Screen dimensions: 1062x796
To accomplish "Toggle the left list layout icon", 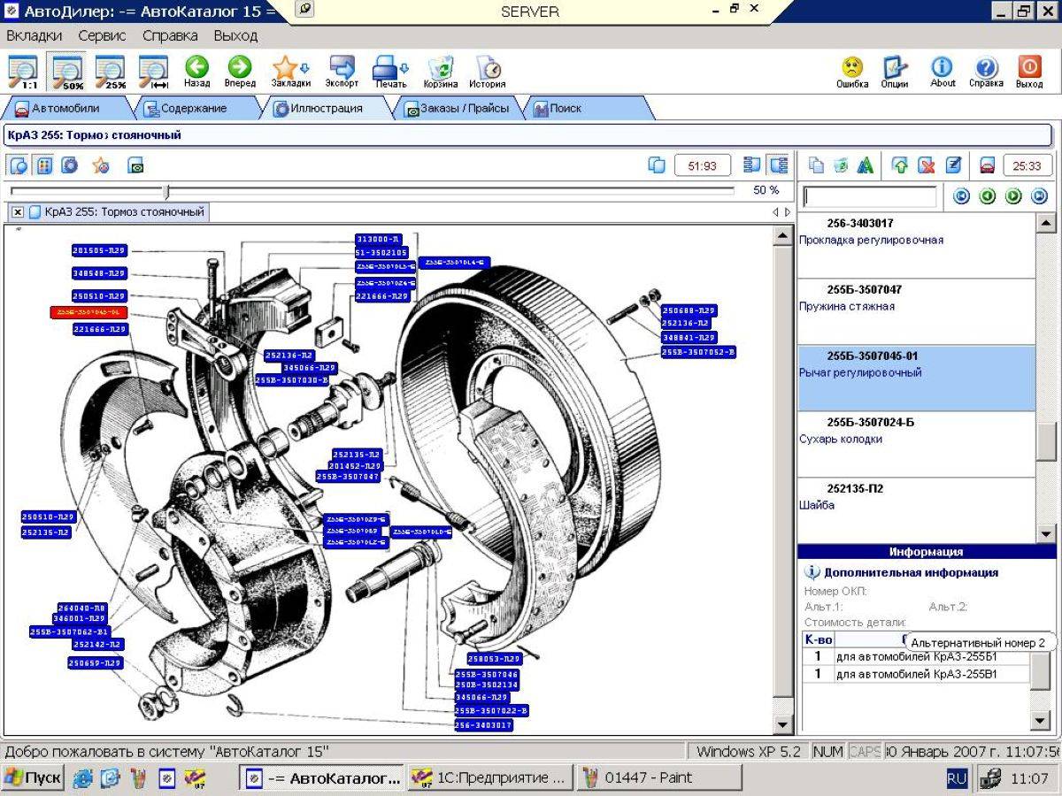I will coord(752,165).
